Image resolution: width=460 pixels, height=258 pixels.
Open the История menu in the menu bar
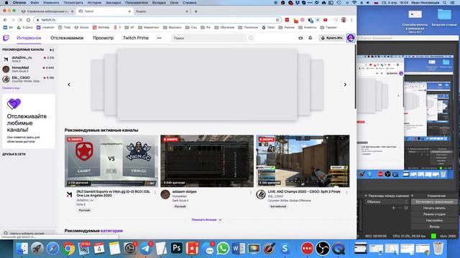click(94, 3)
